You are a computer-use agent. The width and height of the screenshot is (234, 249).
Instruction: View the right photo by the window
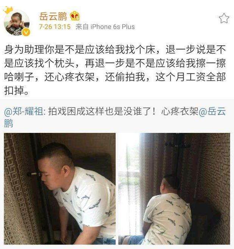pos(174,189)
